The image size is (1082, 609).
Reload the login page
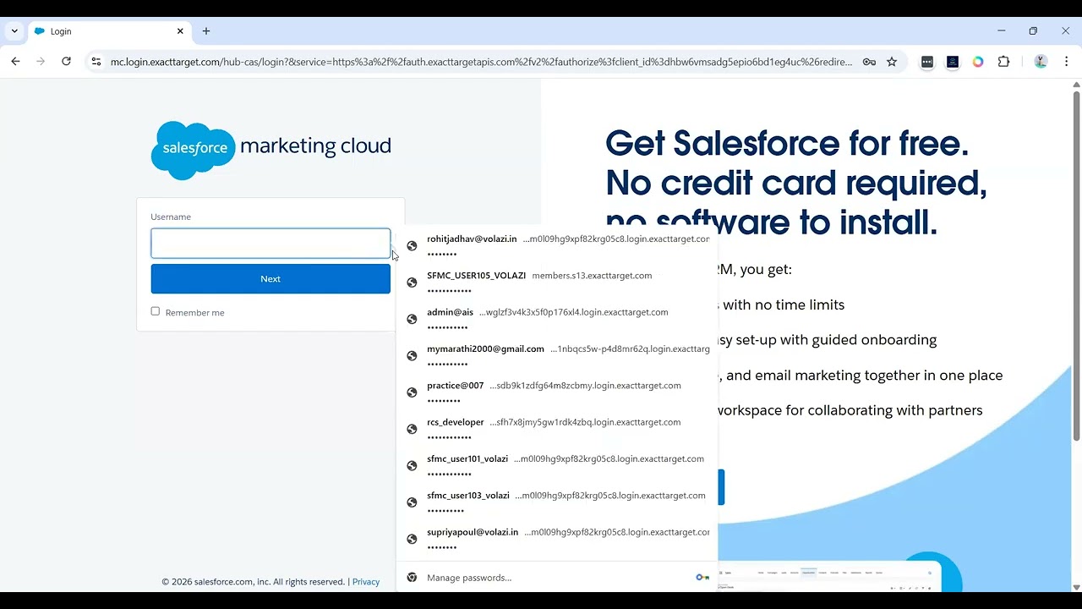click(66, 62)
